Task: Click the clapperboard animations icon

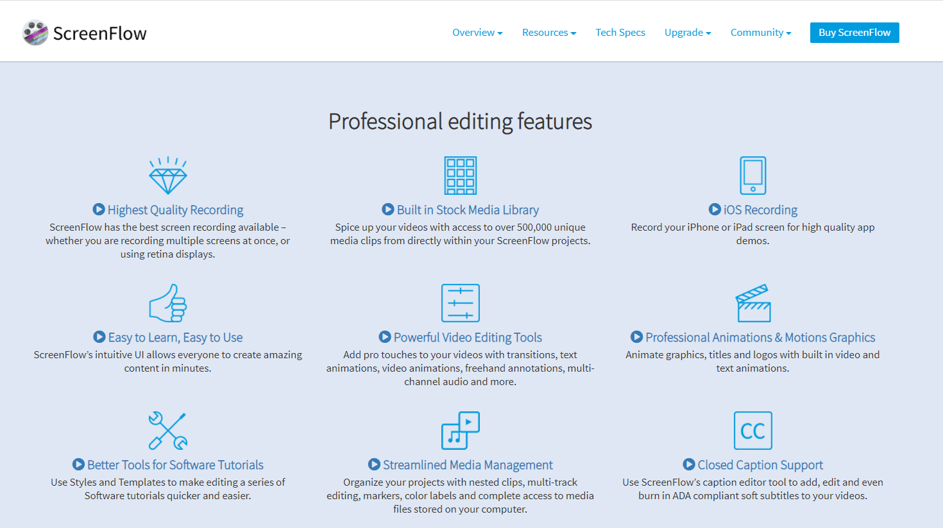Action: click(752, 303)
